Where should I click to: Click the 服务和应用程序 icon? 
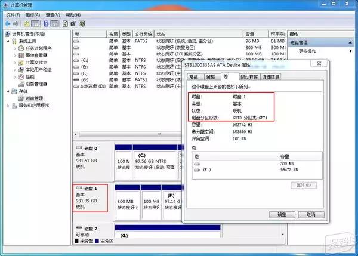coord(14,106)
